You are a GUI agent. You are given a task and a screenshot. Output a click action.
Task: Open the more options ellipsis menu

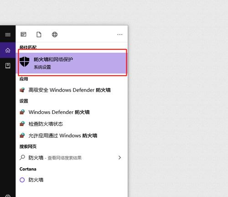(x=120, y=35)
